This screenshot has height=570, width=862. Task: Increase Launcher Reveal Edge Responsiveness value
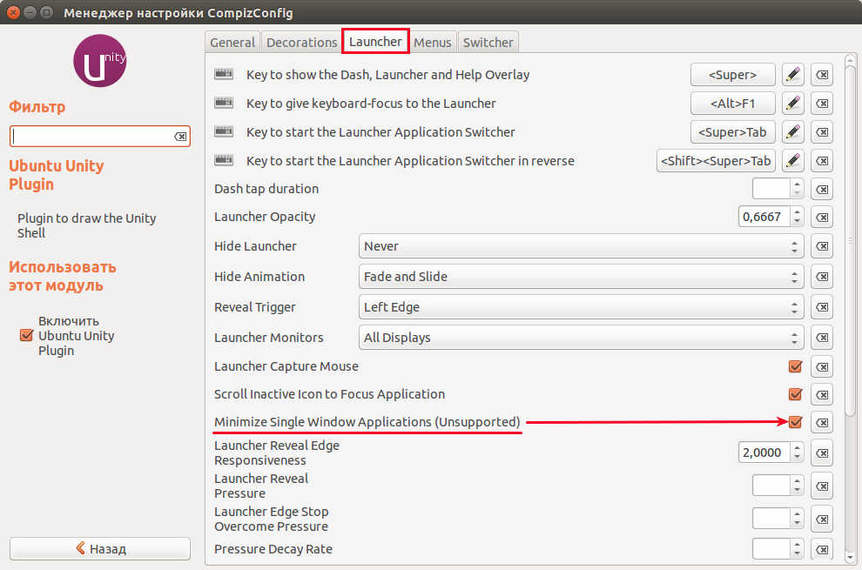click(x=797, y=448)
